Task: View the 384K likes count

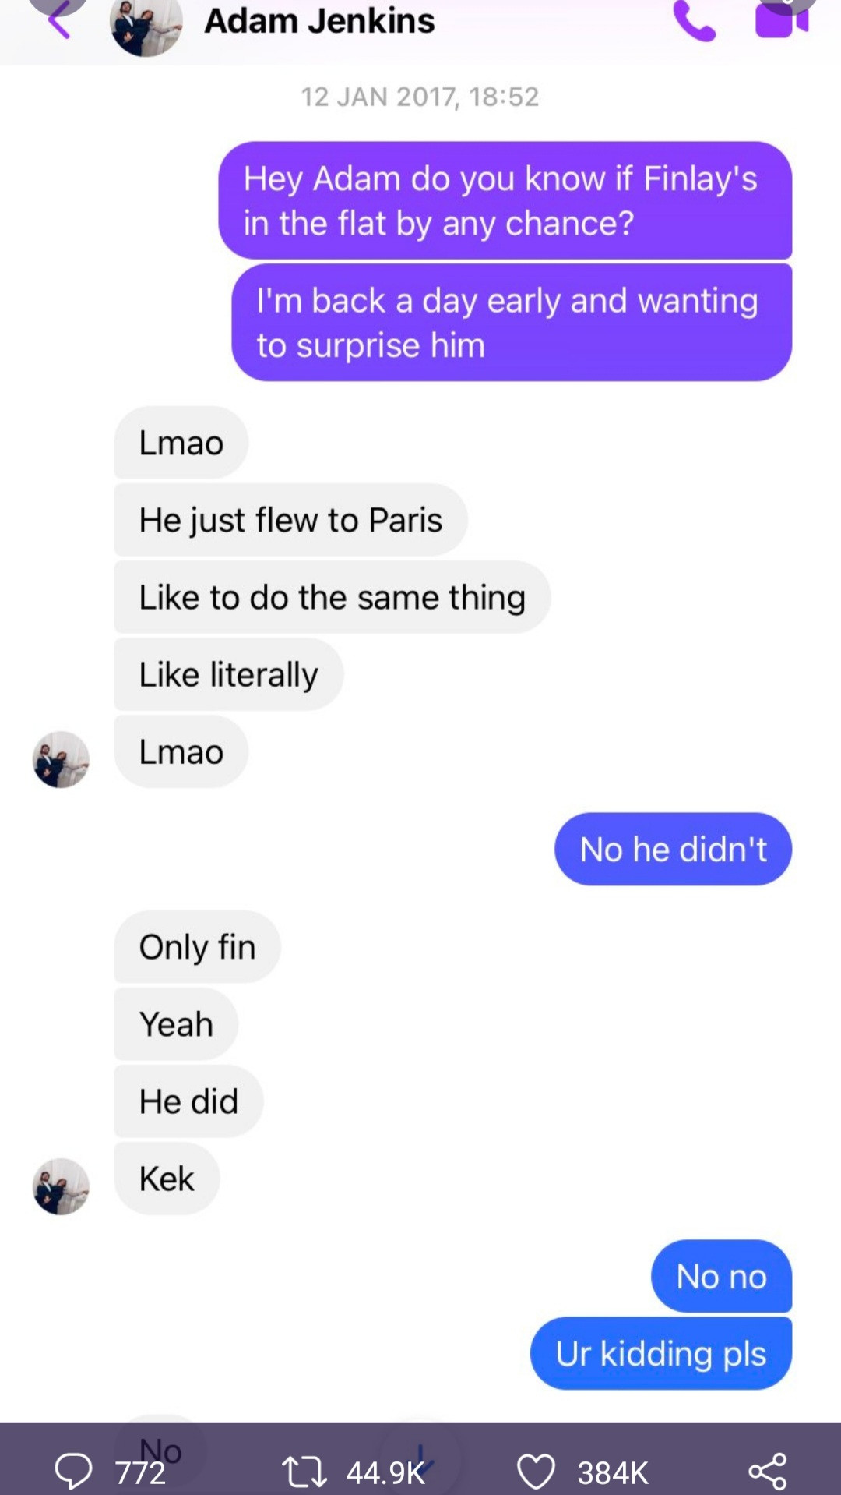Action: [613, 1472]
